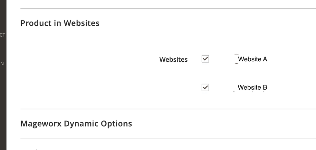Screen dimensions: 316x150
Task: Click the Website A label text
Action: [253, 59]
